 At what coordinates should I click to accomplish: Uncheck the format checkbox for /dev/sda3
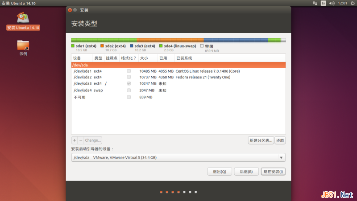(x=129, y=83)
